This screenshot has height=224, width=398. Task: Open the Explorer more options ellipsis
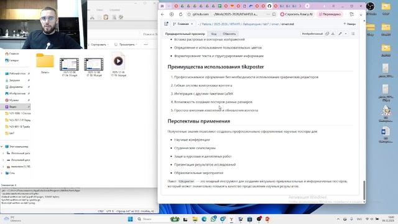click(x=146, y=44)
